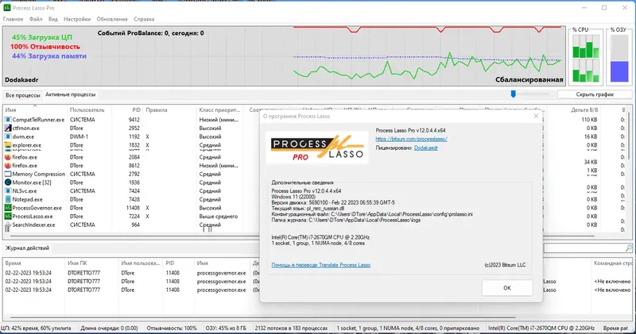Click Выше среднего priority of ProcessLasso.exe

point(218,217)
